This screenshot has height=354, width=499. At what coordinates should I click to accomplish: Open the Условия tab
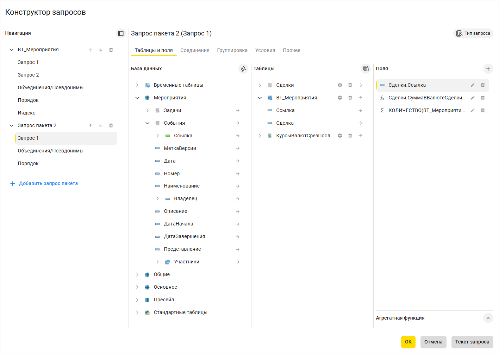pyautogui.click(x=265, y=51)
